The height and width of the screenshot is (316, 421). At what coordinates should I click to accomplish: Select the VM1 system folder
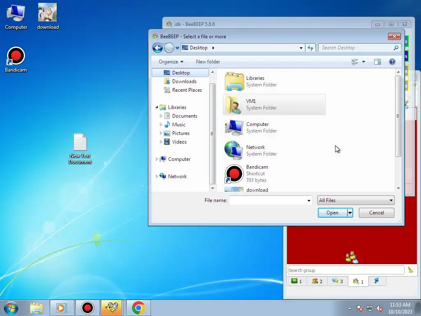274,105
